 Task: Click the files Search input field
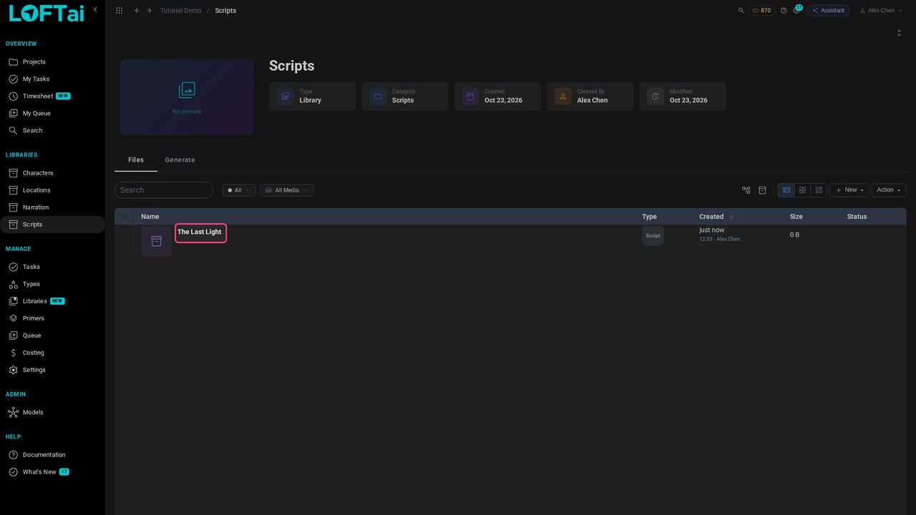(x=164, y=190)
